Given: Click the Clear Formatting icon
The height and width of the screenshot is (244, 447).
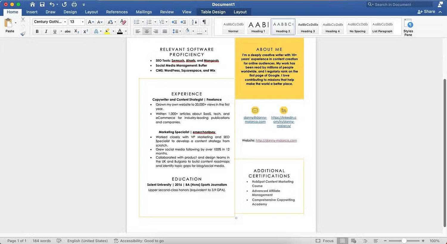Looking at the screenshot, I should 123,22.
